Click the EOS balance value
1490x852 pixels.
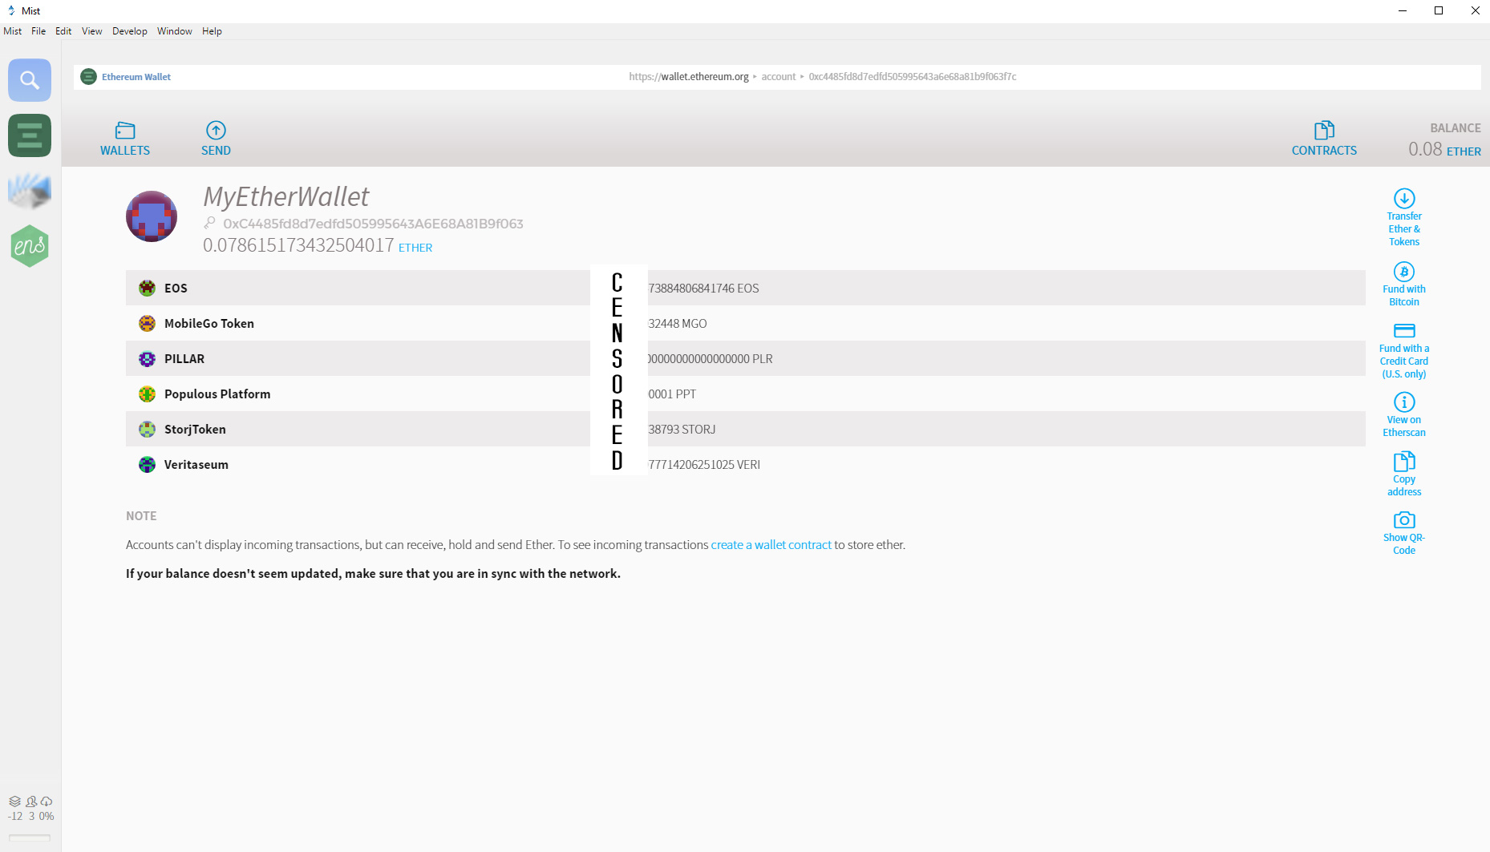pos(703,289)
